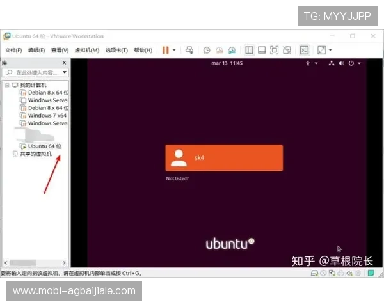Take a snapshot of this virtual machine

[x=207, y=50]
